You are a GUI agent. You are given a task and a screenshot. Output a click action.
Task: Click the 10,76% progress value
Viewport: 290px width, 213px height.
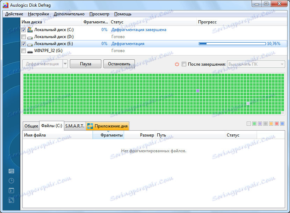[x=274, y=44]
